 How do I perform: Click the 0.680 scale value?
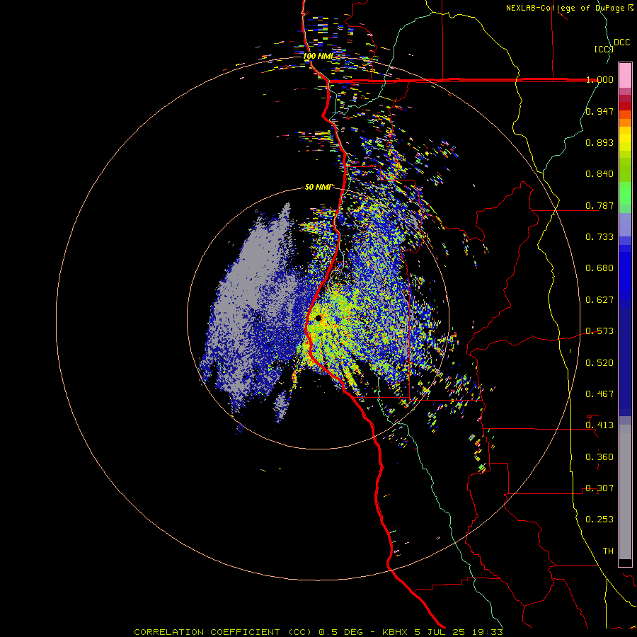(x=599, y=268)
